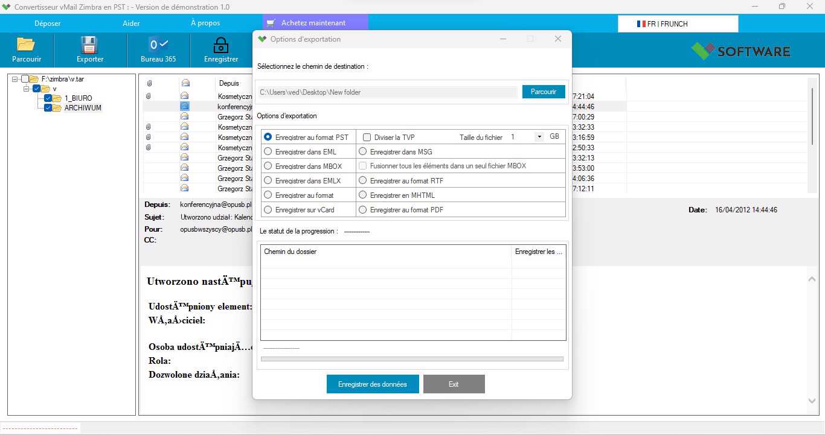Viewport: 825px width, 435px height.
Task: Click the 1_BIURO folder icon
Action: 57,98
